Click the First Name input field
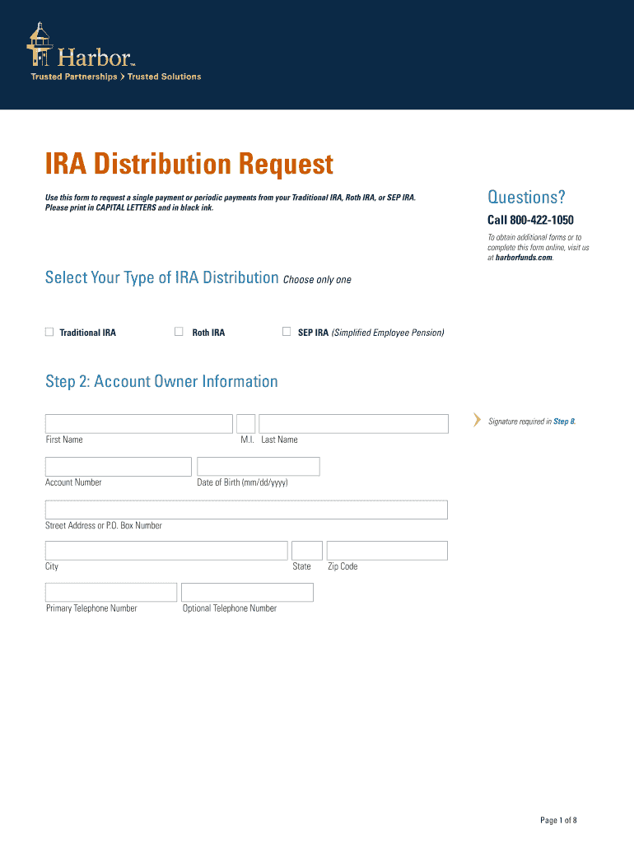Image resolution: width=634 pixels, height=843 pixels. (x=138, y=424)
